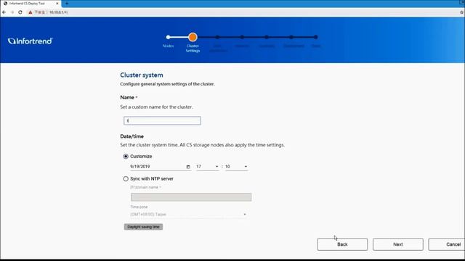This screenshot has height=261, width=465.
Task: Open the minute dropdown showing 10
Action: [x=236, y=167]
